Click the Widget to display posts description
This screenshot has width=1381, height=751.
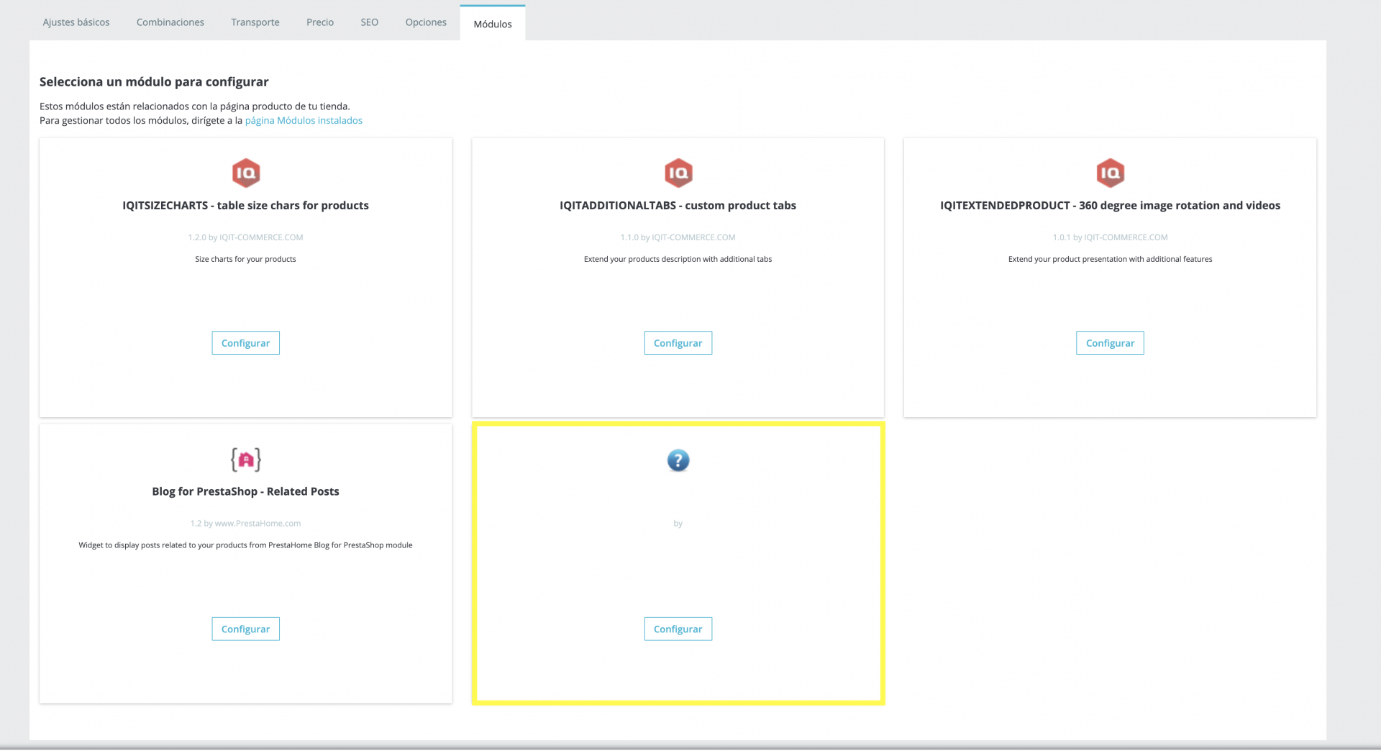coord(246,545)
